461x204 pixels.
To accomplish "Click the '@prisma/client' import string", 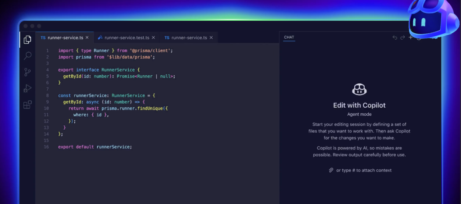I will pyautogui.click(x=150, y=50).
